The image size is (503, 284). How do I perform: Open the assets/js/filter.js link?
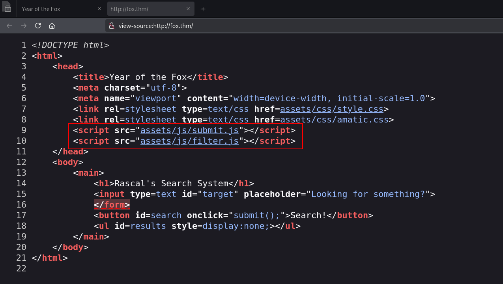tap(189, 141)
